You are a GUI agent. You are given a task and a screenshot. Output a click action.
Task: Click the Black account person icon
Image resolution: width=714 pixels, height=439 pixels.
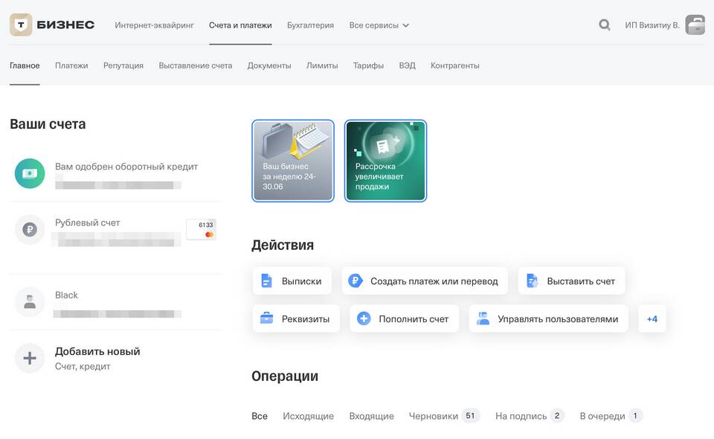tap(30, 302)
